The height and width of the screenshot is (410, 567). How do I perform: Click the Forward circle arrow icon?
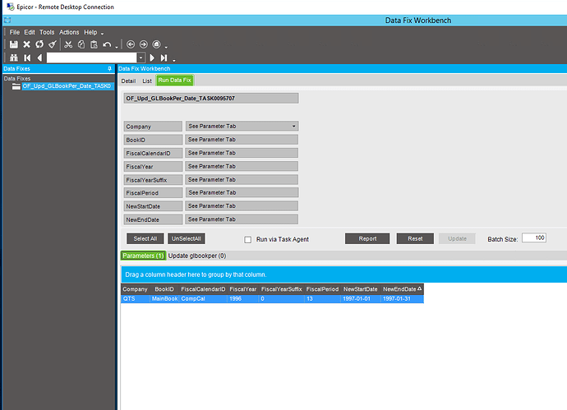point(144,44)
